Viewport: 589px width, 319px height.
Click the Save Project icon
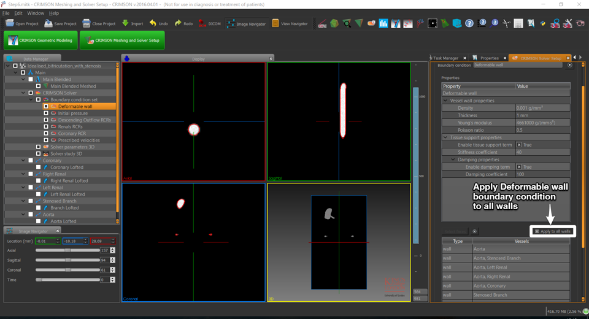tap(48, 23)
